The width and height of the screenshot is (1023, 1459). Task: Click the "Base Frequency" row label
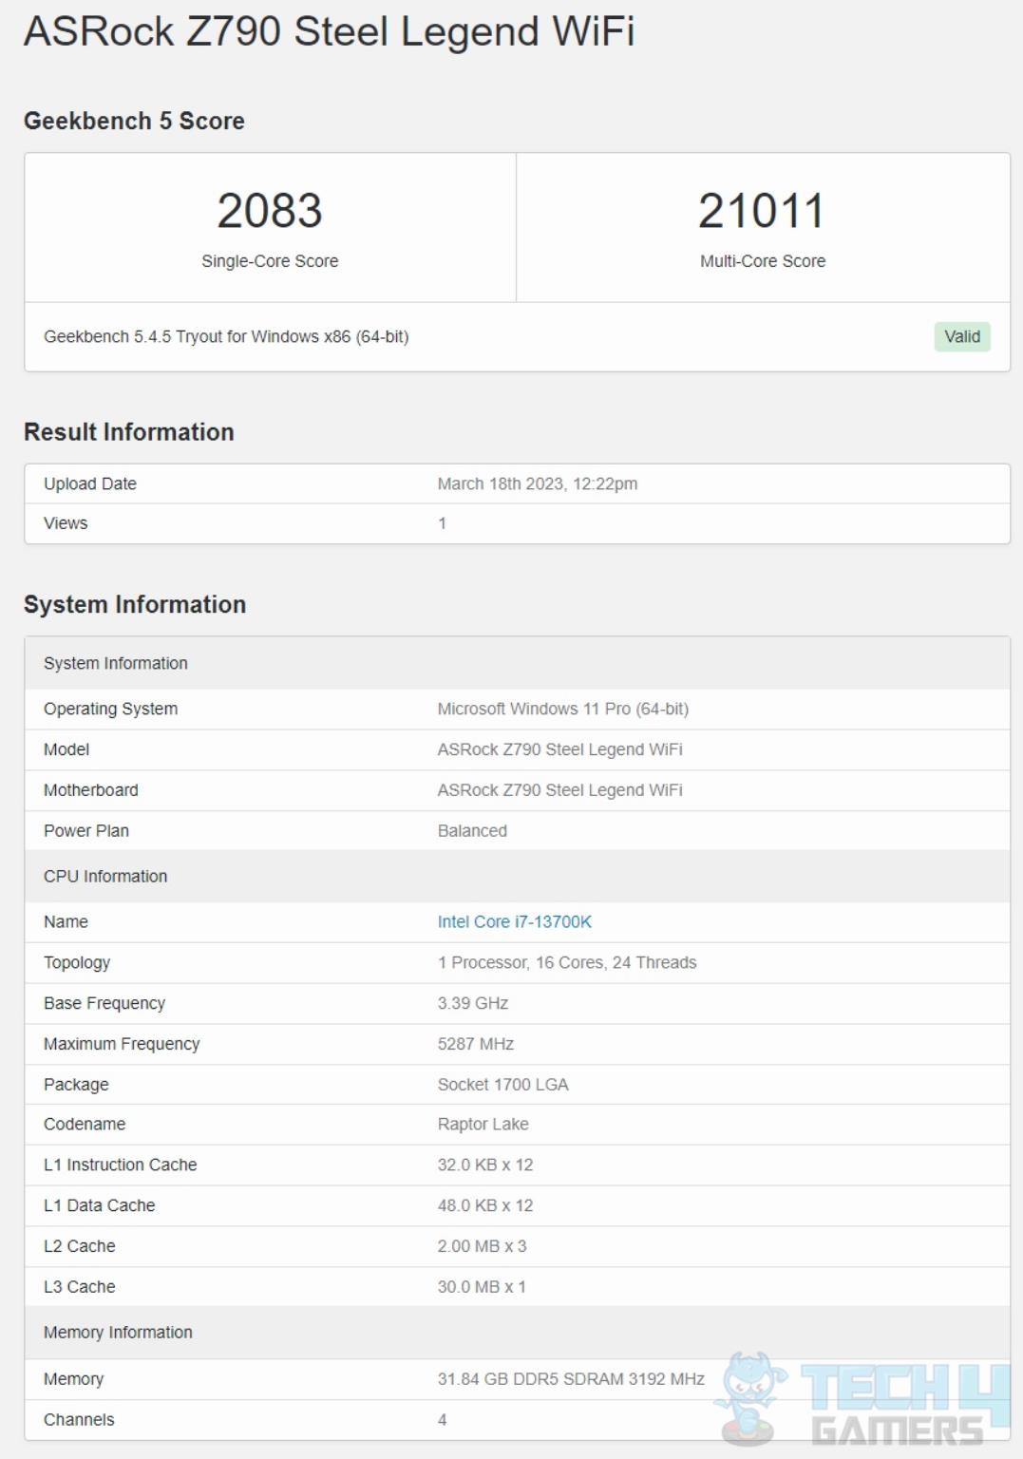coord(104,1003)
